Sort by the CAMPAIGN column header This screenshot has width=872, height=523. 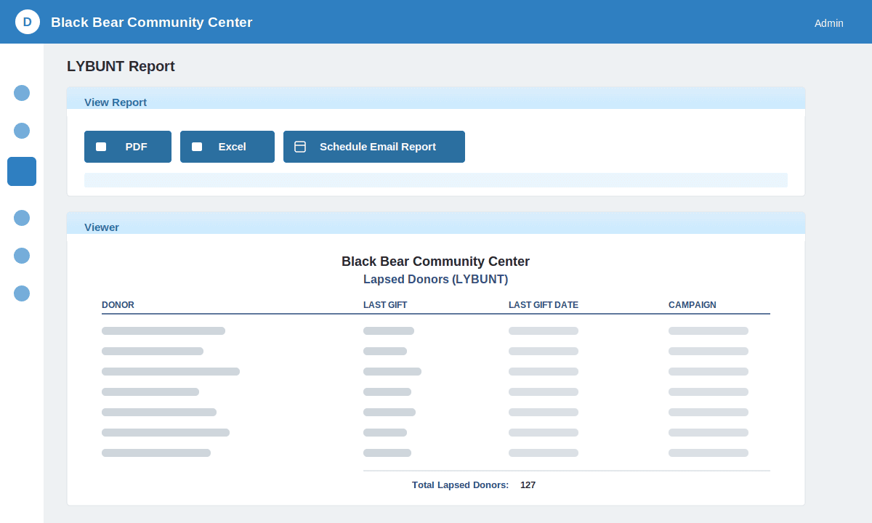pyautogui.click(x=693, y=305)
